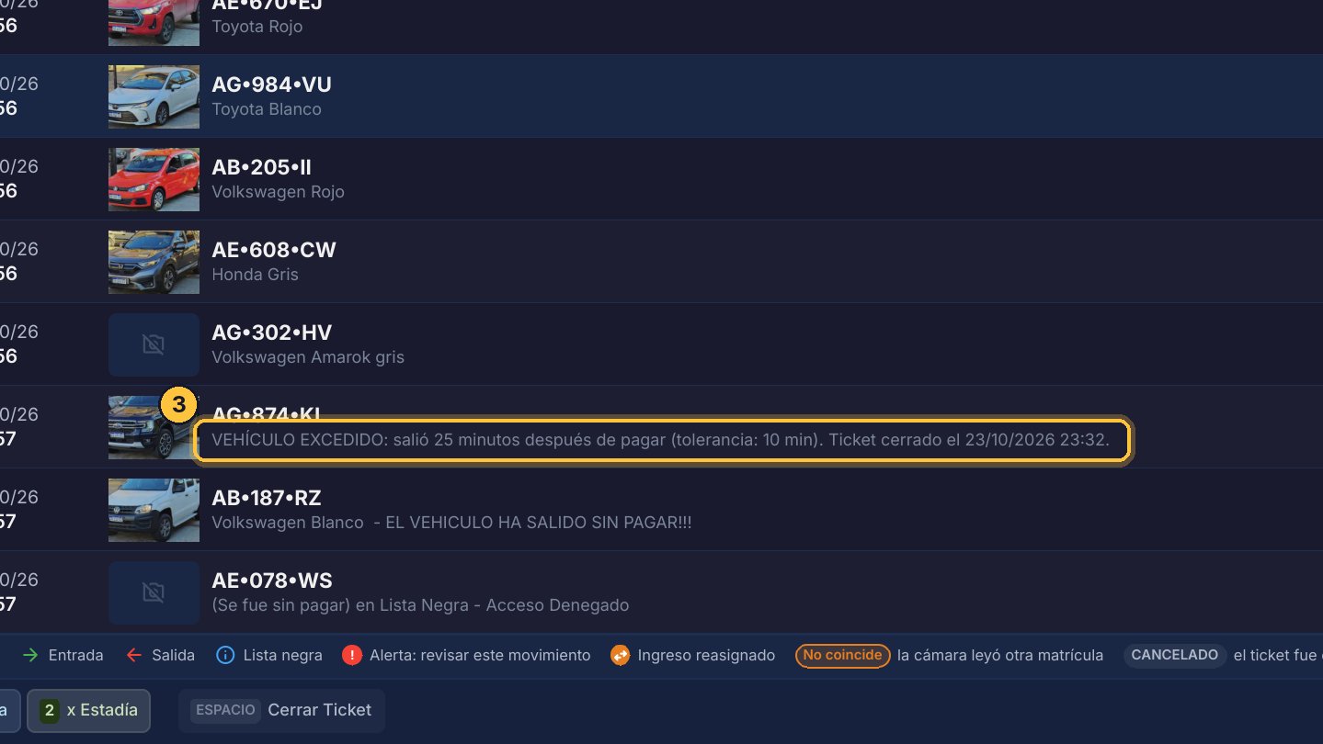Select the AB•187•RZ row left without paying

coord(661,510)
